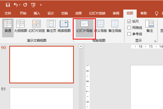Open 讲义母版 (Handout Master)

(101, 26)
